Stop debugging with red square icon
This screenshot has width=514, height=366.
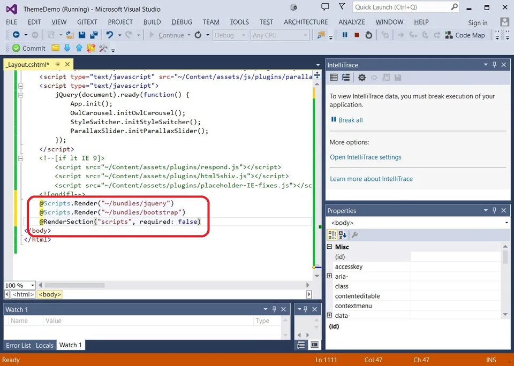[x=357, y=35]
